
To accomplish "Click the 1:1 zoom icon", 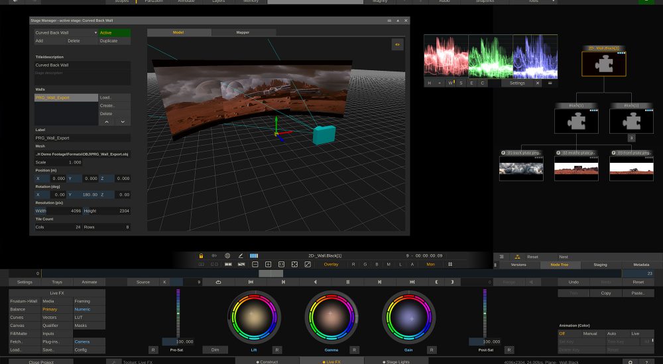I will click(x=281, y=264).
